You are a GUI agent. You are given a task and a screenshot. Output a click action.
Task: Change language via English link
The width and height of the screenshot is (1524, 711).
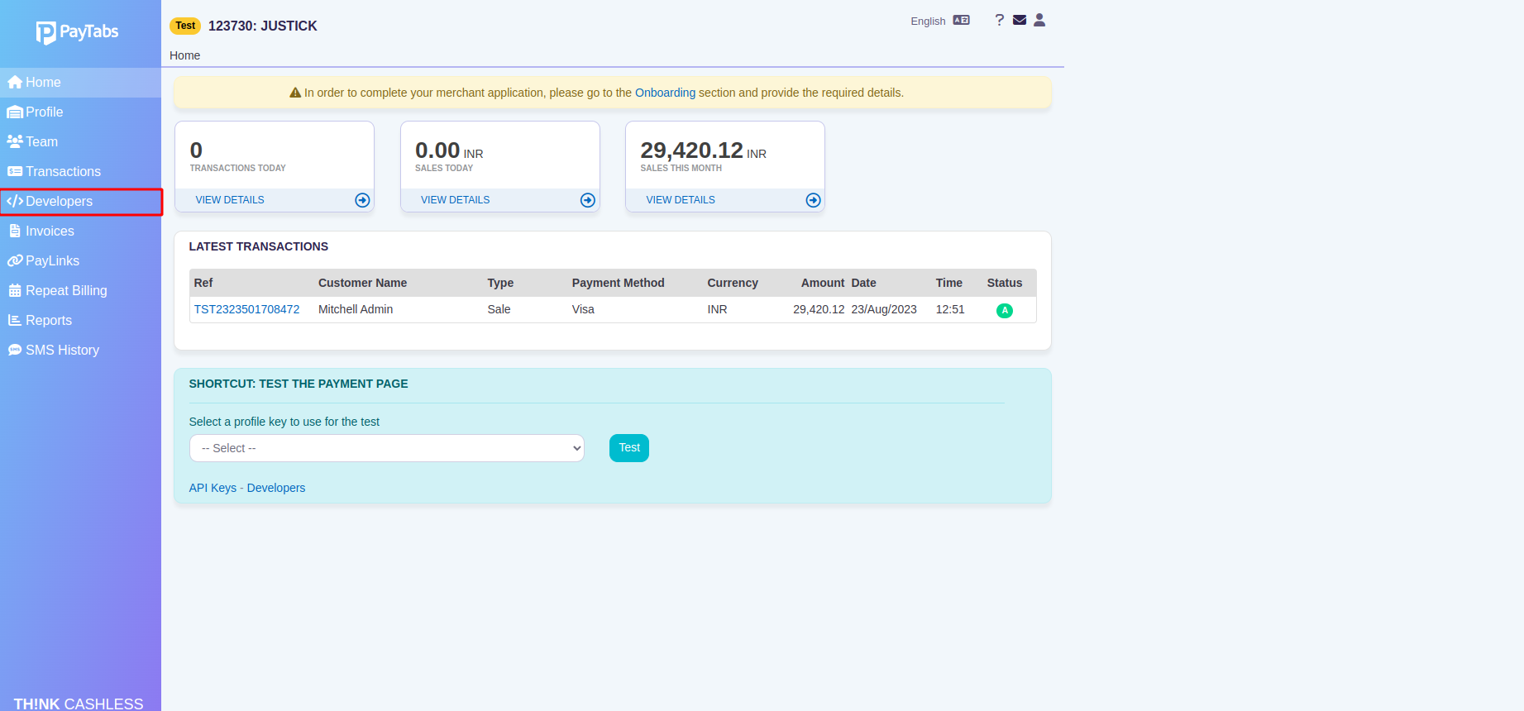pos(928,21)
